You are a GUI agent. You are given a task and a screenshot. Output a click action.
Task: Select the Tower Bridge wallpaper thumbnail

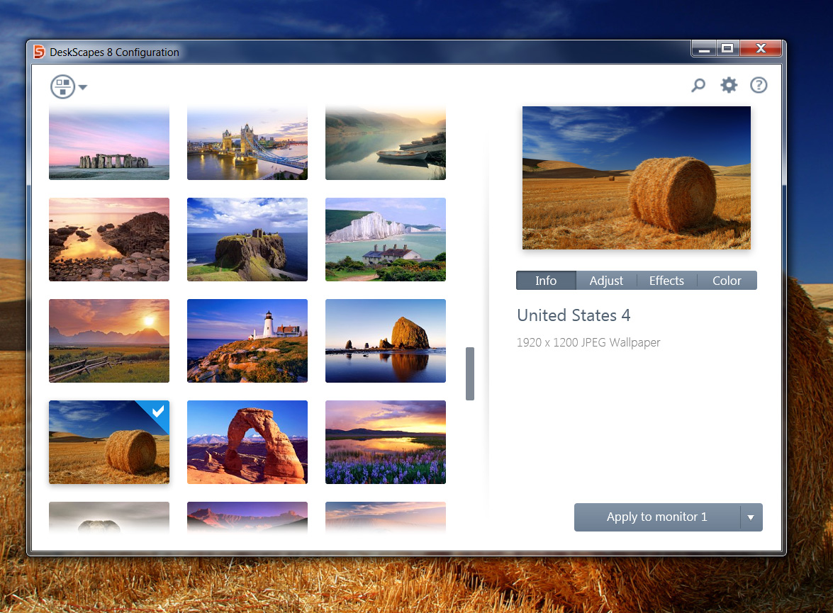tap(247, 142)
